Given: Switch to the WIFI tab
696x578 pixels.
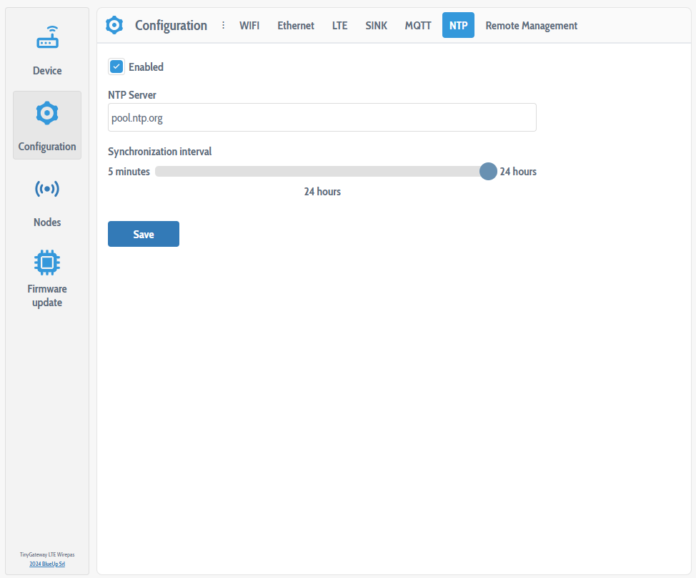Looking at the screenshot, I should point(249,25).
